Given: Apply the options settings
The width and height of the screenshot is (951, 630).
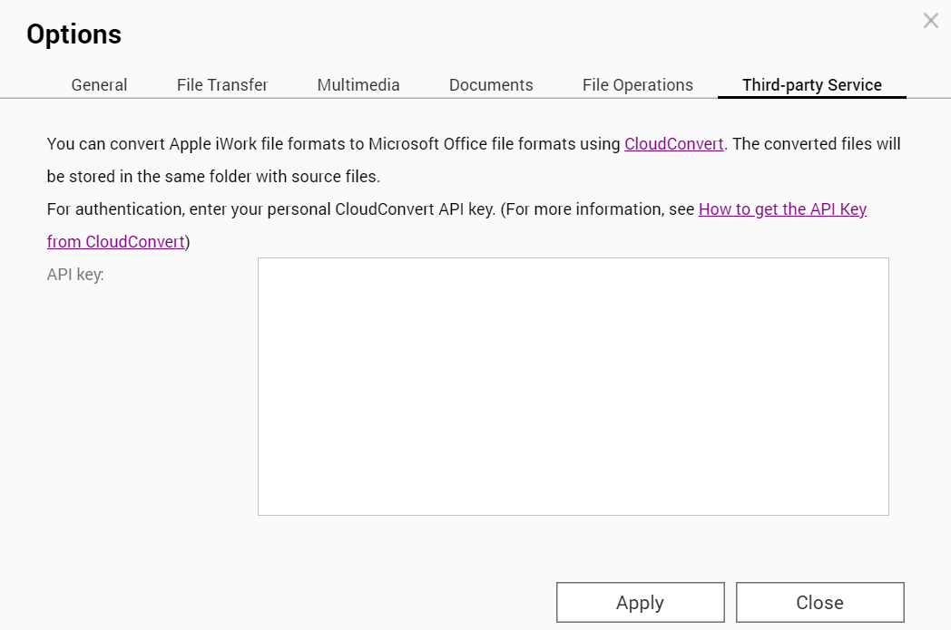Looking at the screenshot, I should 641,602.
